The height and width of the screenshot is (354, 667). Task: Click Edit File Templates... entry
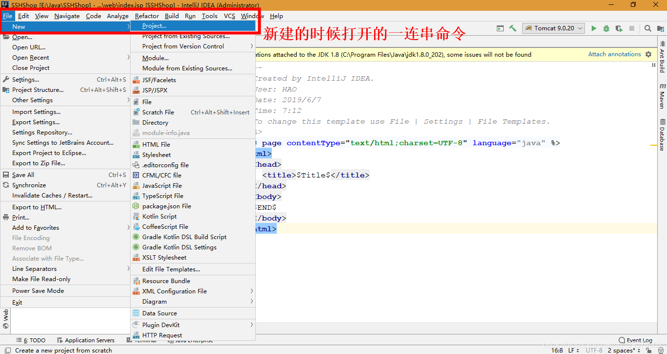193,269
